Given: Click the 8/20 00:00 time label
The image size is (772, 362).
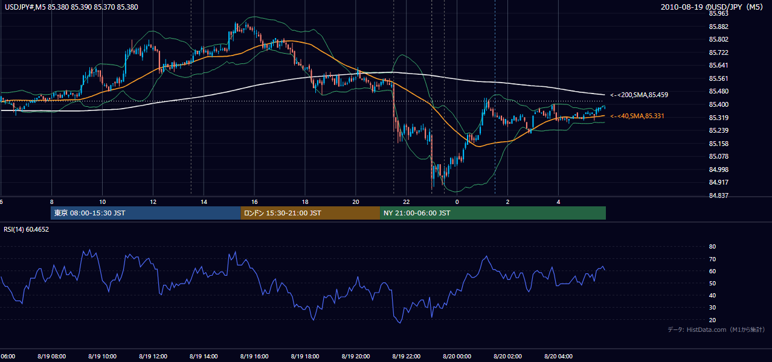Looking at the screenshot, I should pyautogui.click(x=457, y=356).
